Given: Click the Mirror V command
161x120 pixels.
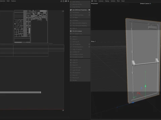Looking at the screenshot, I should [x=80, y=39].
